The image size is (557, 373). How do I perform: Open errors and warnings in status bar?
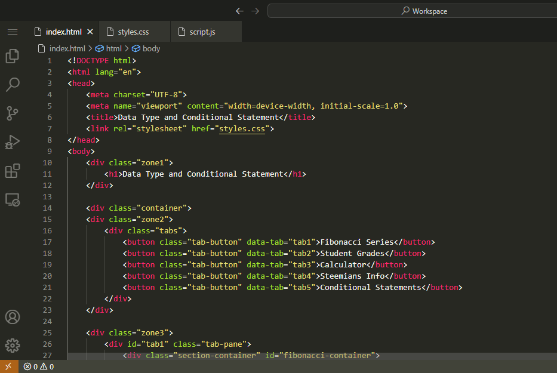pos(39,366)
